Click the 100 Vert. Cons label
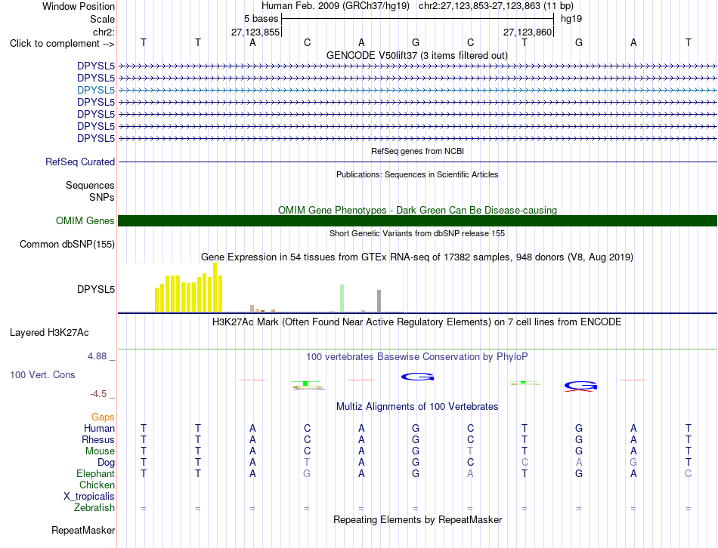The width and height of the screenshot is (718, 548). [x=42, y=374]
